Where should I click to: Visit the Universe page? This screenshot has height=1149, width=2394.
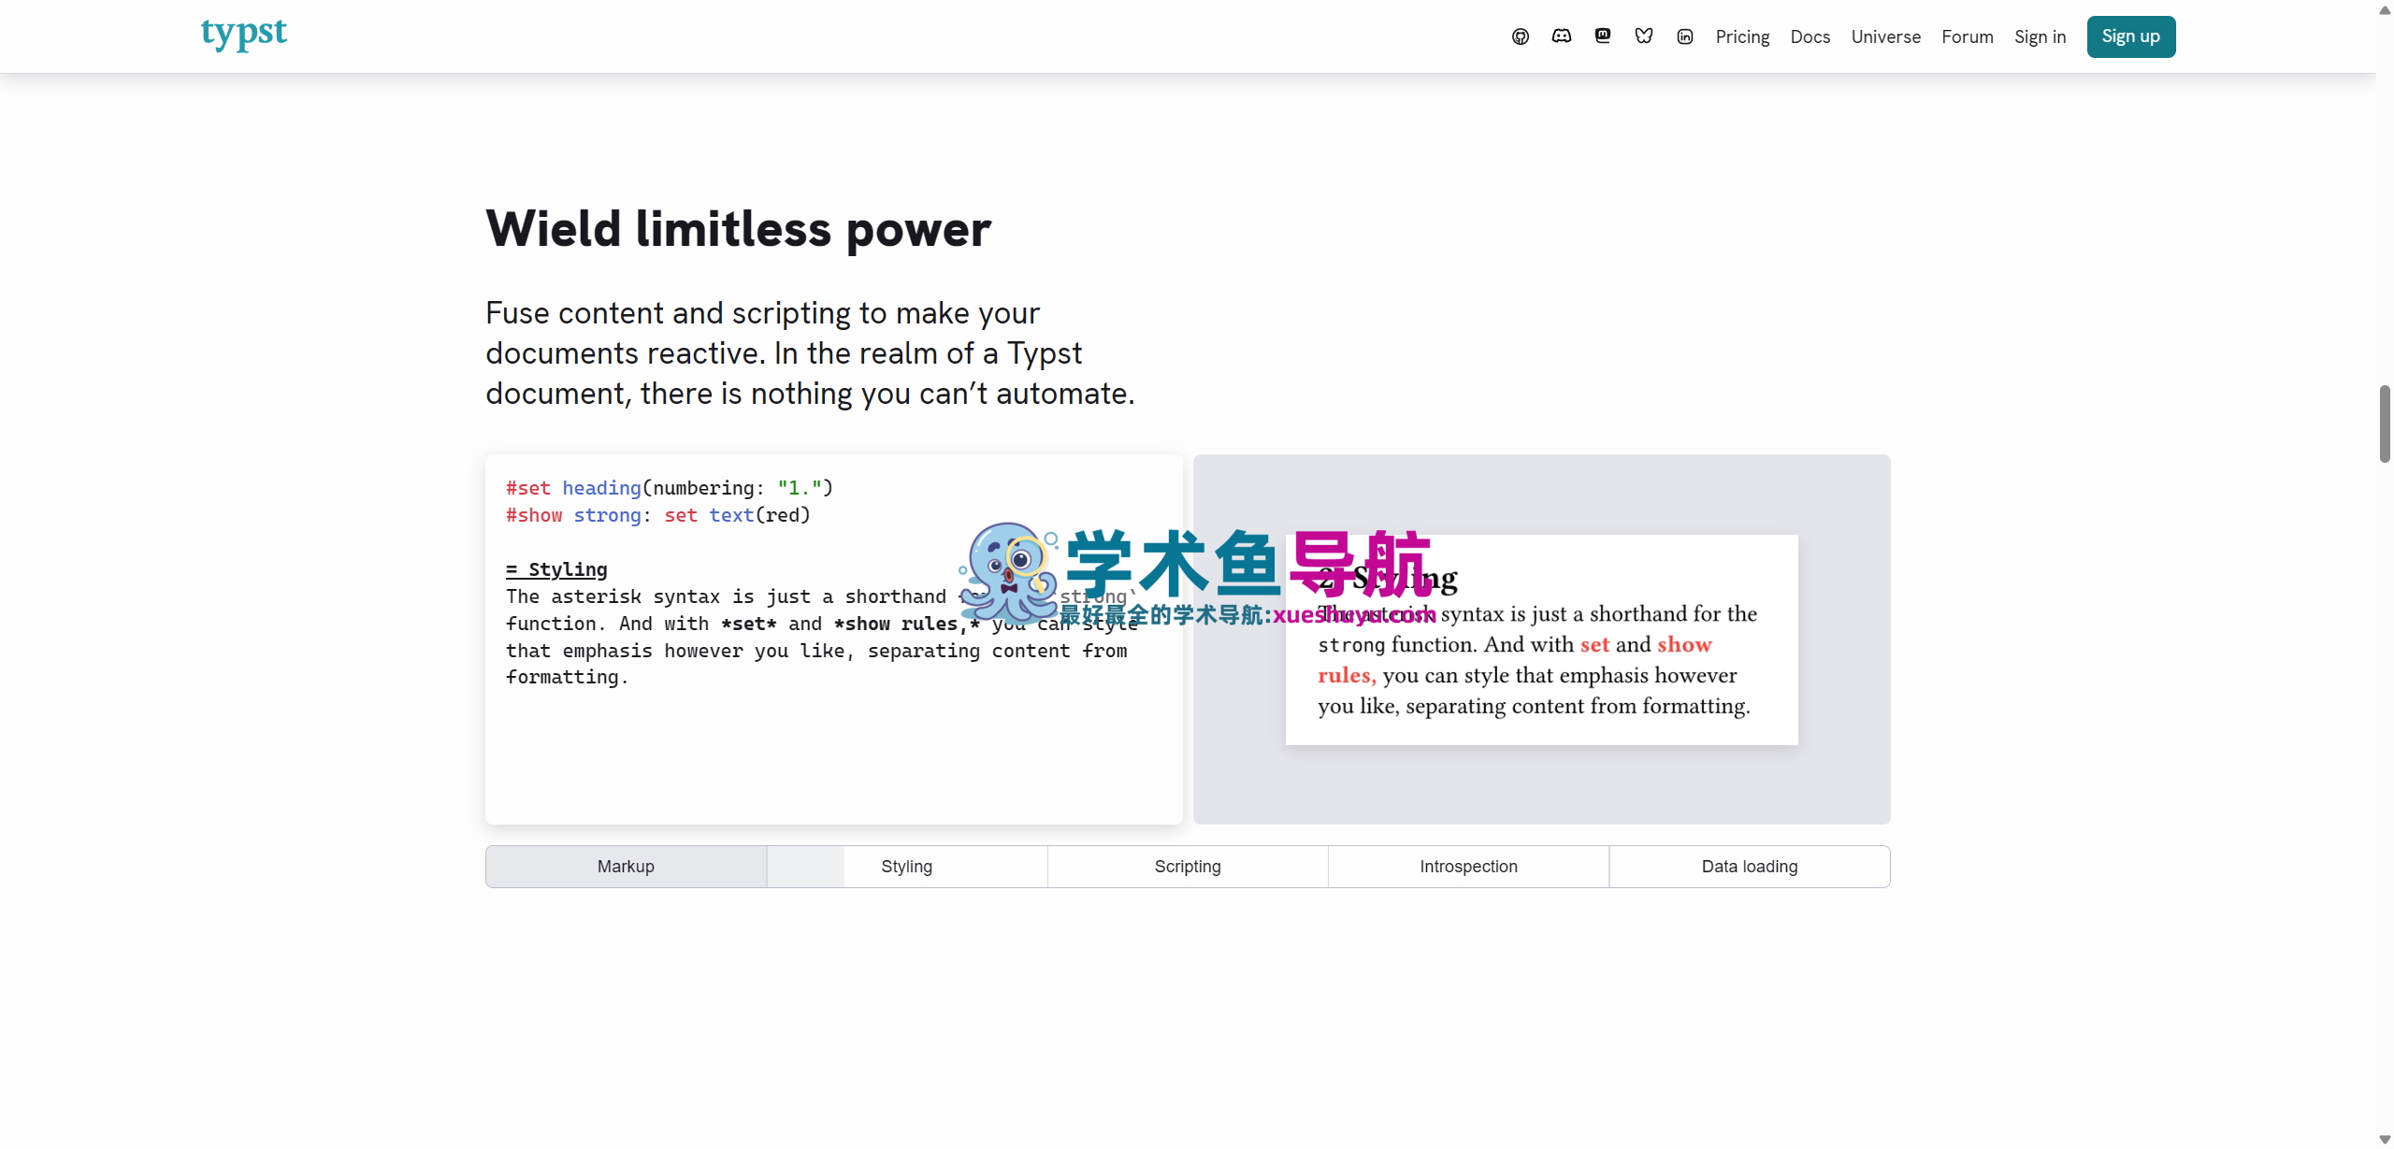pyautogui.click(x=1885, y=36)
